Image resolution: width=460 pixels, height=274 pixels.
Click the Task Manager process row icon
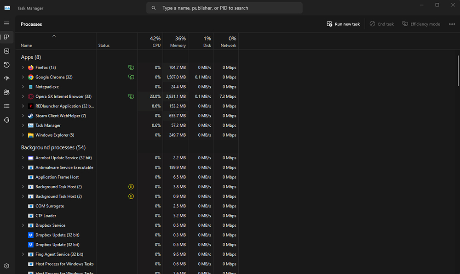pyautogui.click(x=30, y=126)
